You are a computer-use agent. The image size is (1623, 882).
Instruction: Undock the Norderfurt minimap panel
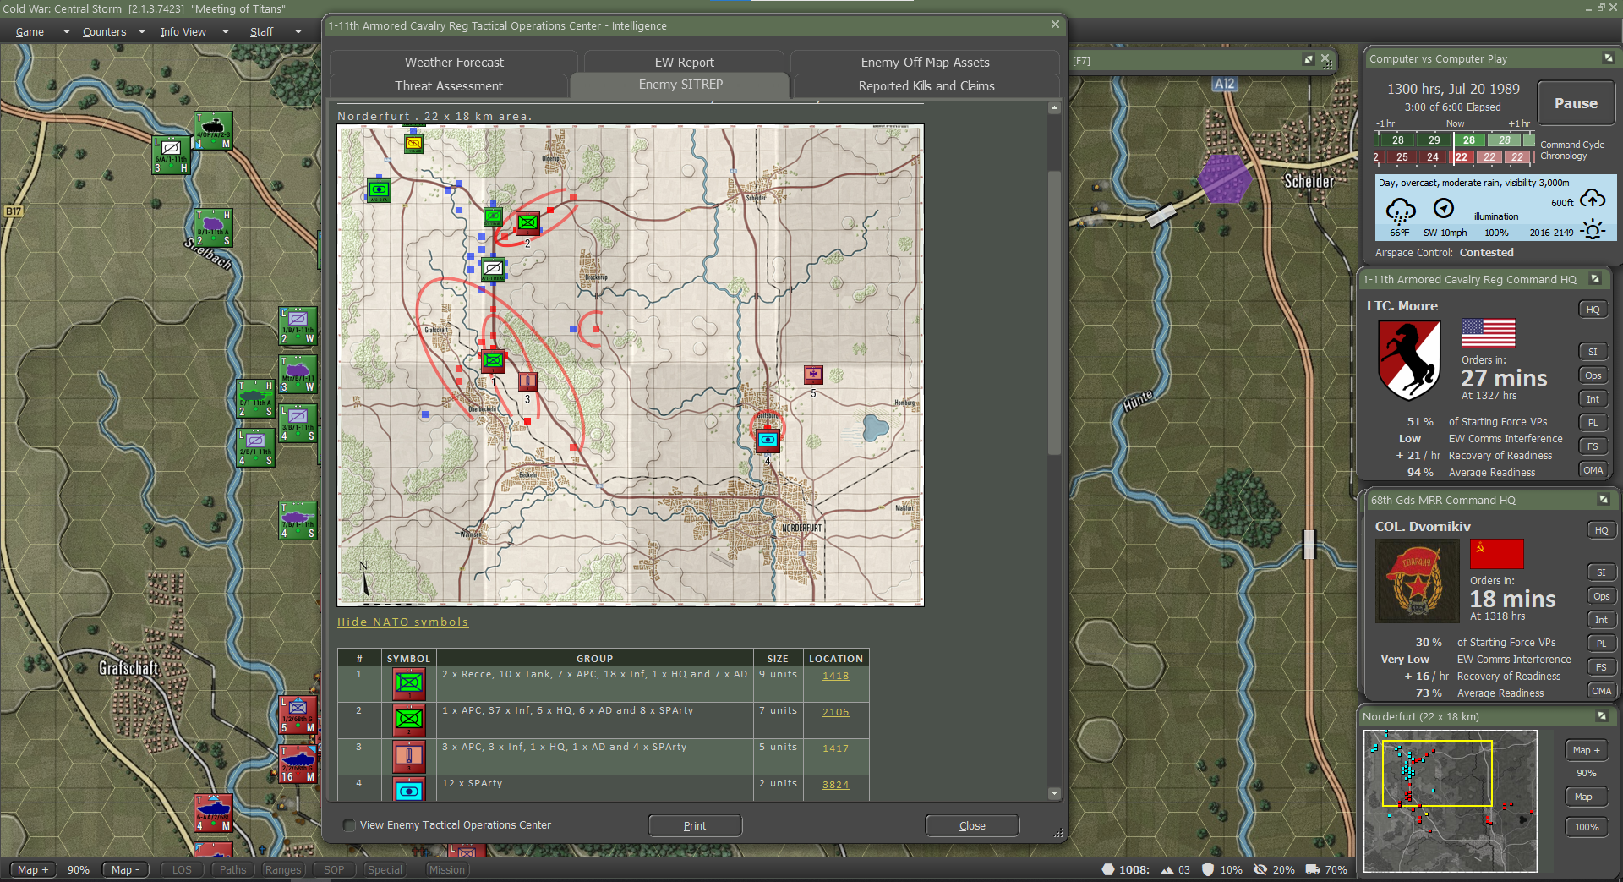(1602, 716)
